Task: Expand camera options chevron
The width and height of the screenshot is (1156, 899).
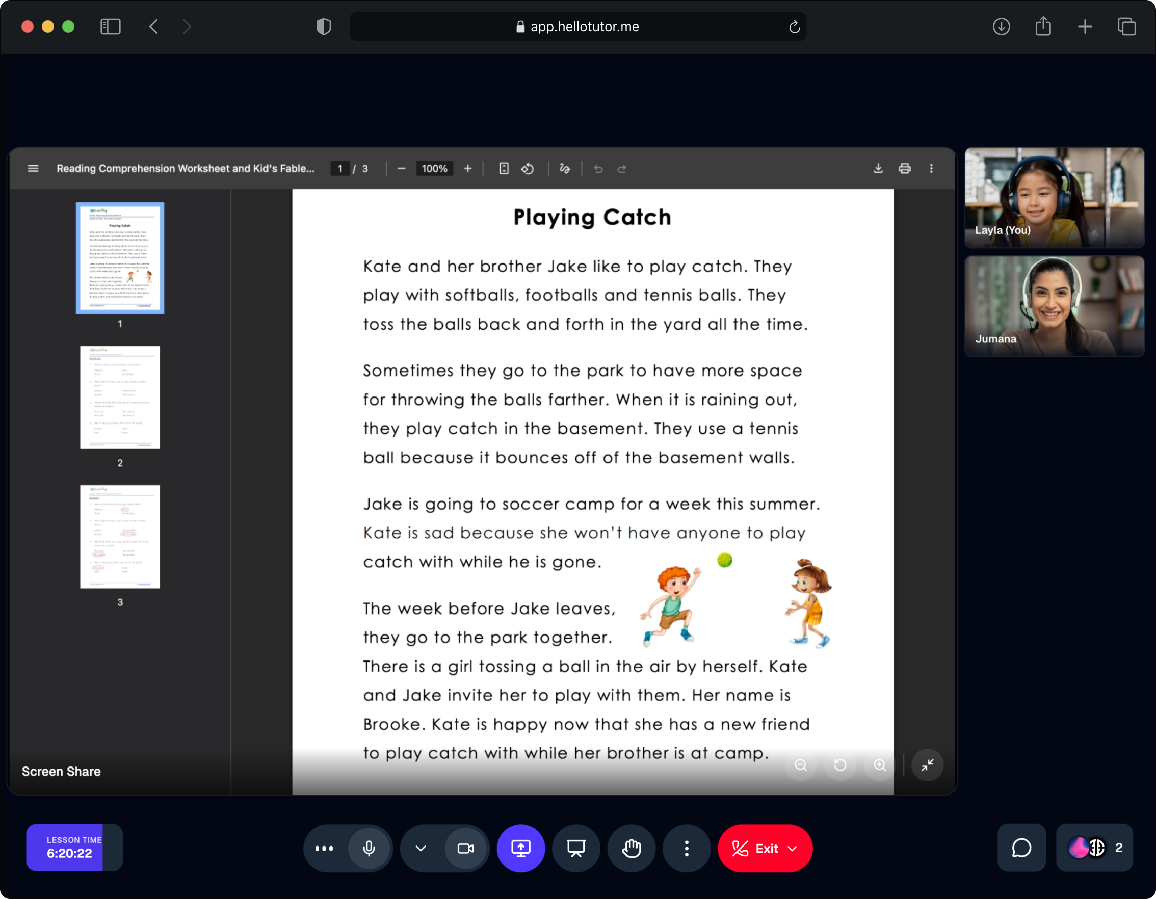Action: [421, 848]
